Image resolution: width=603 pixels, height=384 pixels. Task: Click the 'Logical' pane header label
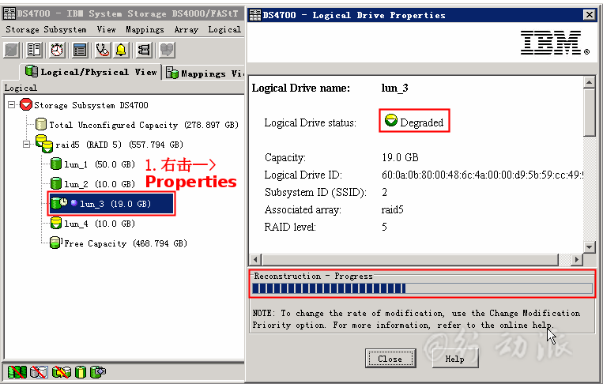21,88
